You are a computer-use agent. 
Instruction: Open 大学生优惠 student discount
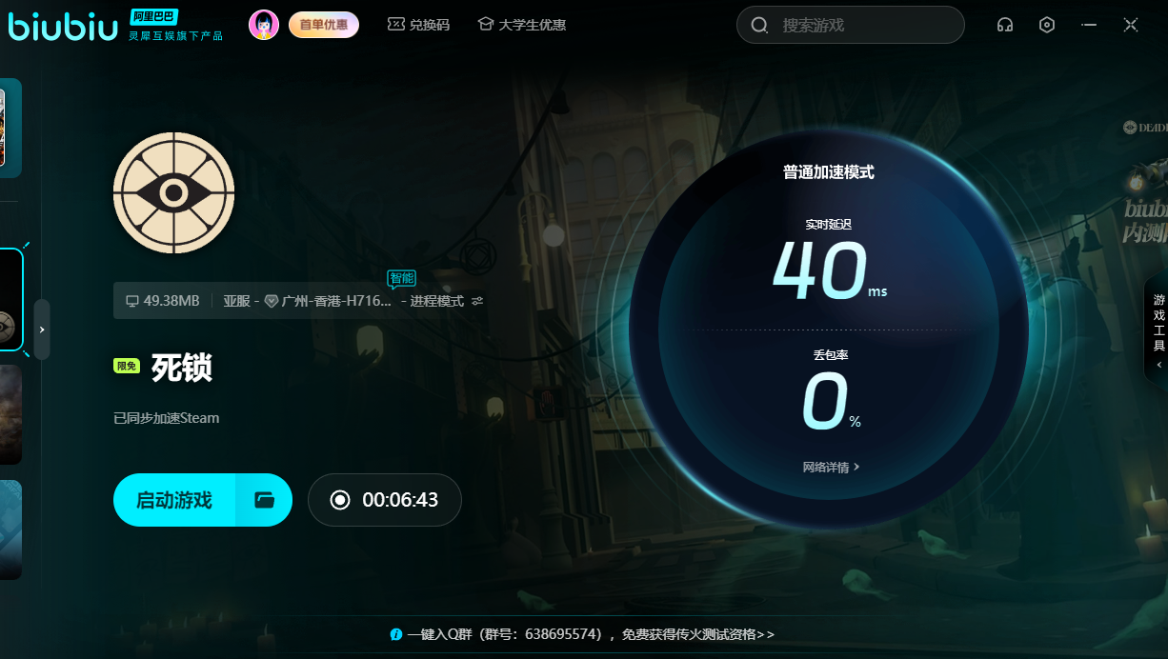click(521, 25)
